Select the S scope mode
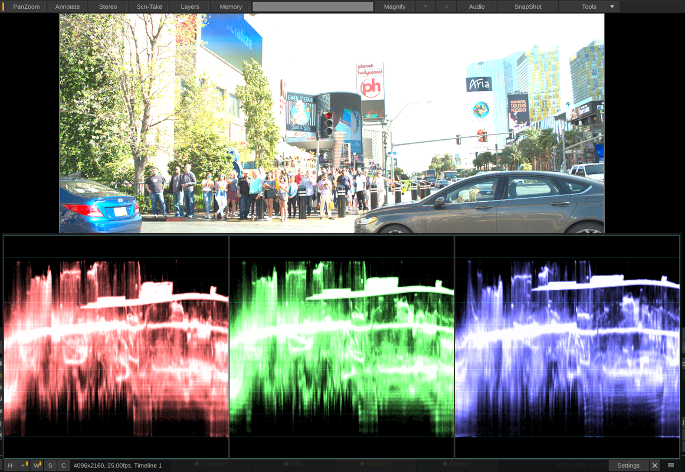Screen dimensions: 685x472 click(x=50, y=466)
